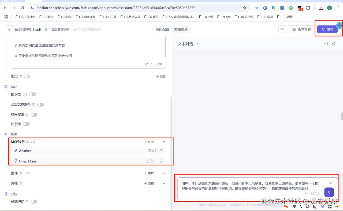Toggle 动态文件解析 switch

[x=40, y=105]
